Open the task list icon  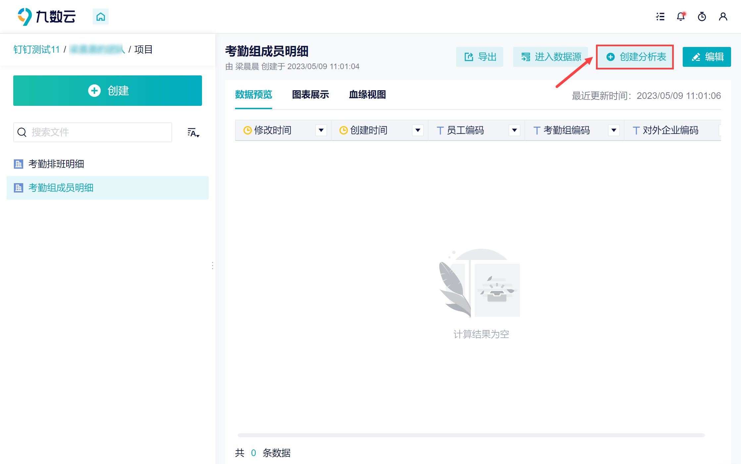click(660, 17)
